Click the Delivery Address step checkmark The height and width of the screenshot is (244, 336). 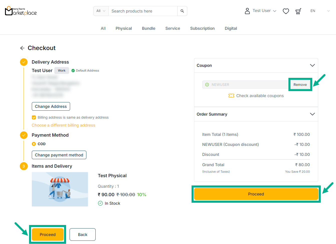click(24, 62)
